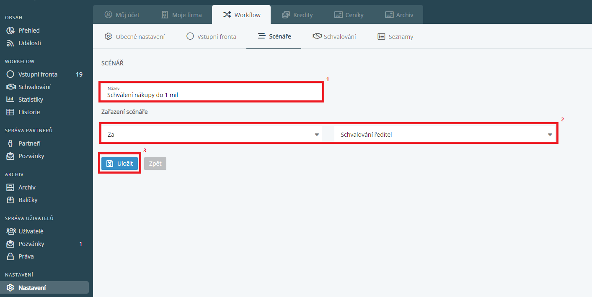
Task: Open the Ceníky tab
Action: [x=349, y=15]
